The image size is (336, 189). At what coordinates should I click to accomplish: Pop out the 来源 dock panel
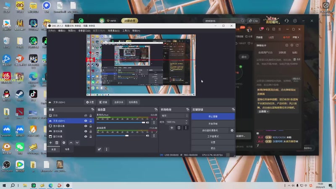coord(92,110)
